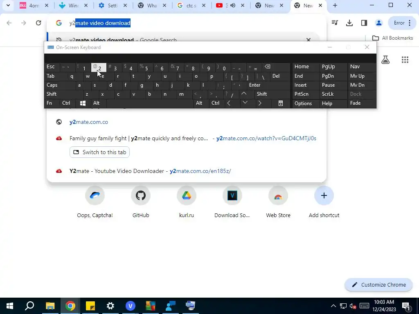The width and height of the screenshot is (419, 314).
Task: Click the Fade key on On-Screen Keyboard
Action: (x=361, y=103)
